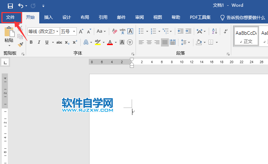
Task: Open highlight color dropdown arrow
Action: tap(103, 42)
